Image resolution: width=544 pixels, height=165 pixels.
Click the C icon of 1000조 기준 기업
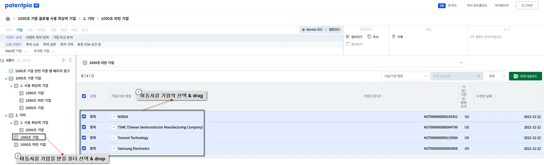coord(11,78)
